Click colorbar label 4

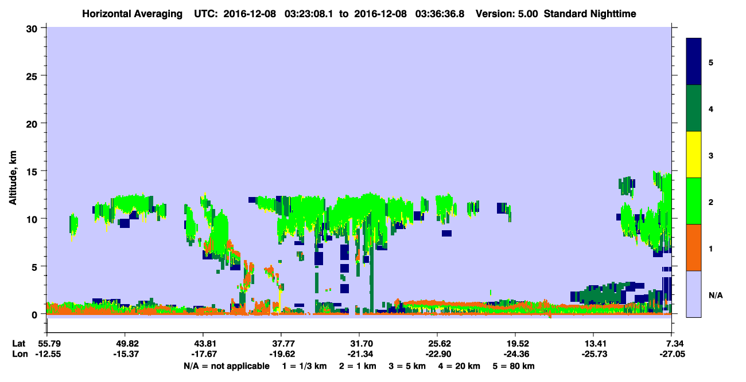(x=711, y=109)
